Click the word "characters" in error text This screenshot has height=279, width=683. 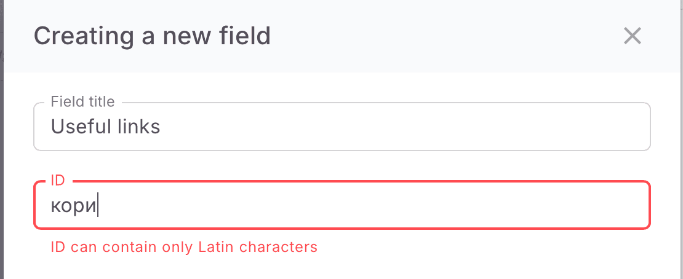278,247
